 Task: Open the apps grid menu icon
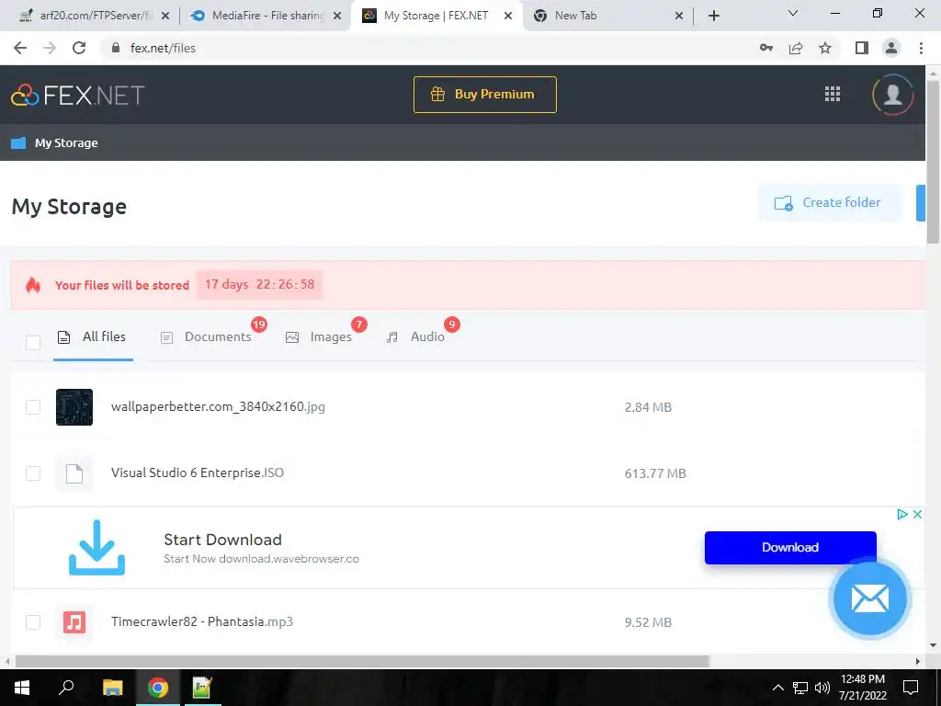833,94
